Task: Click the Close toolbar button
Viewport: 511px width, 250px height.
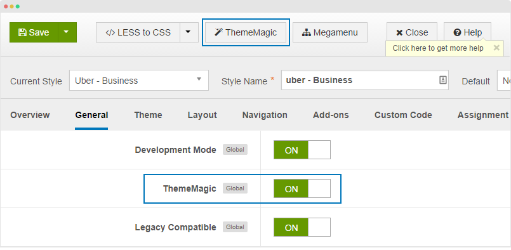Action: pos(412,32)
